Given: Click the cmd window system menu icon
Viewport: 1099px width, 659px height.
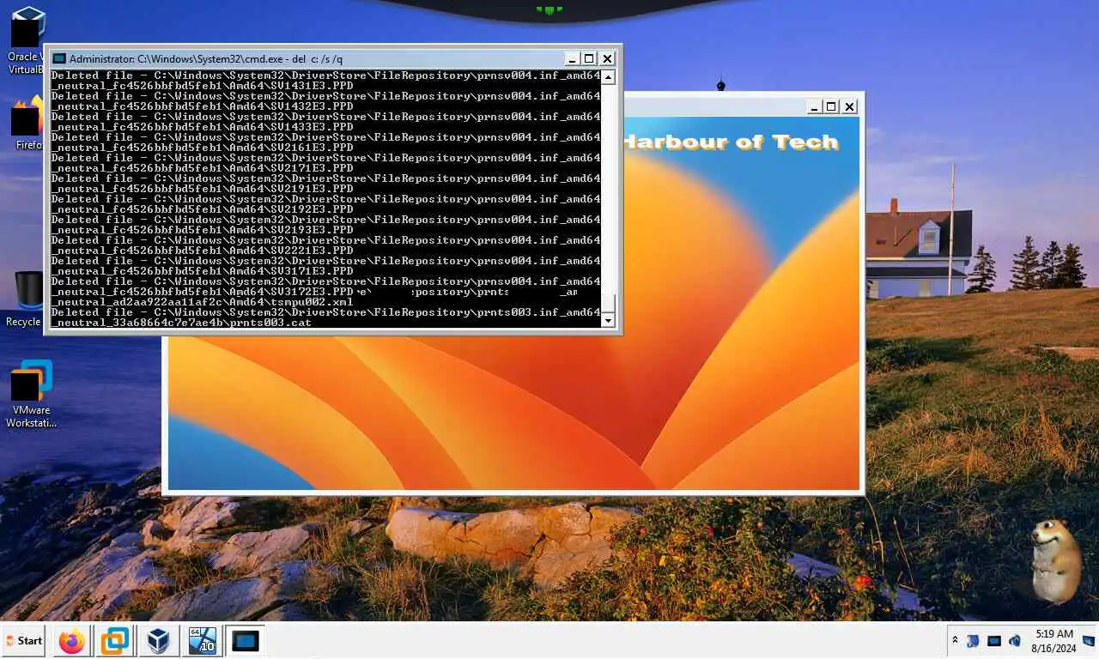Looking at the screenshot, I should (x=58, y=58).
